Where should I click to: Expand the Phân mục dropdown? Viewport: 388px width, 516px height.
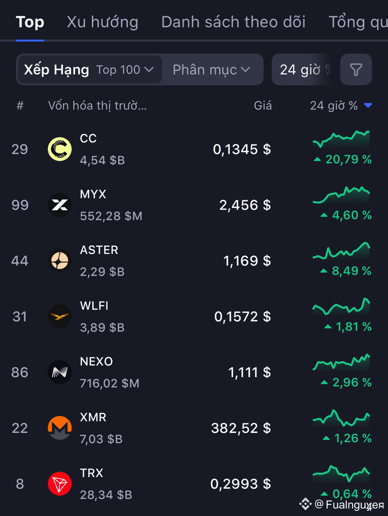212,70
